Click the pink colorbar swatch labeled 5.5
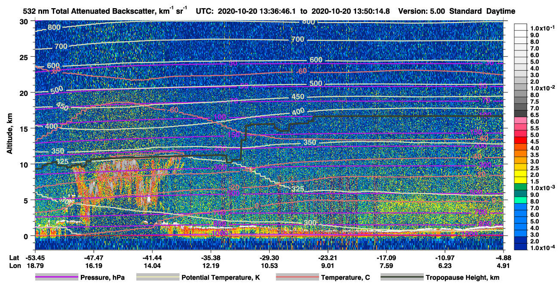The height and width of the screenshot is (287, 559). pyautogui.click(x=521, y=128)
